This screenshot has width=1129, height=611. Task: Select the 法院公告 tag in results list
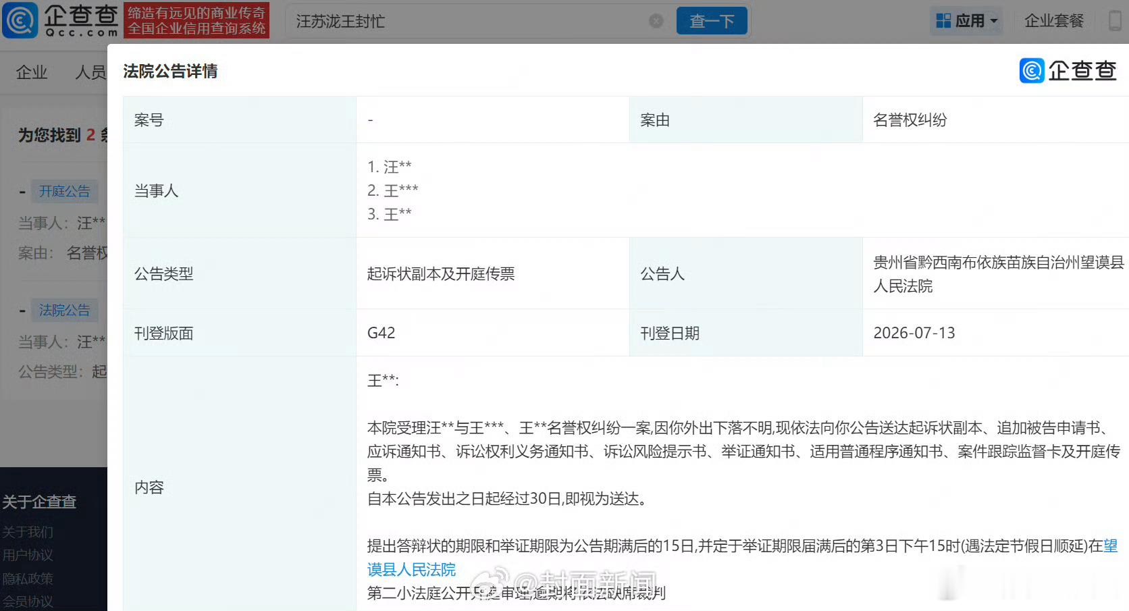[64, 311]
